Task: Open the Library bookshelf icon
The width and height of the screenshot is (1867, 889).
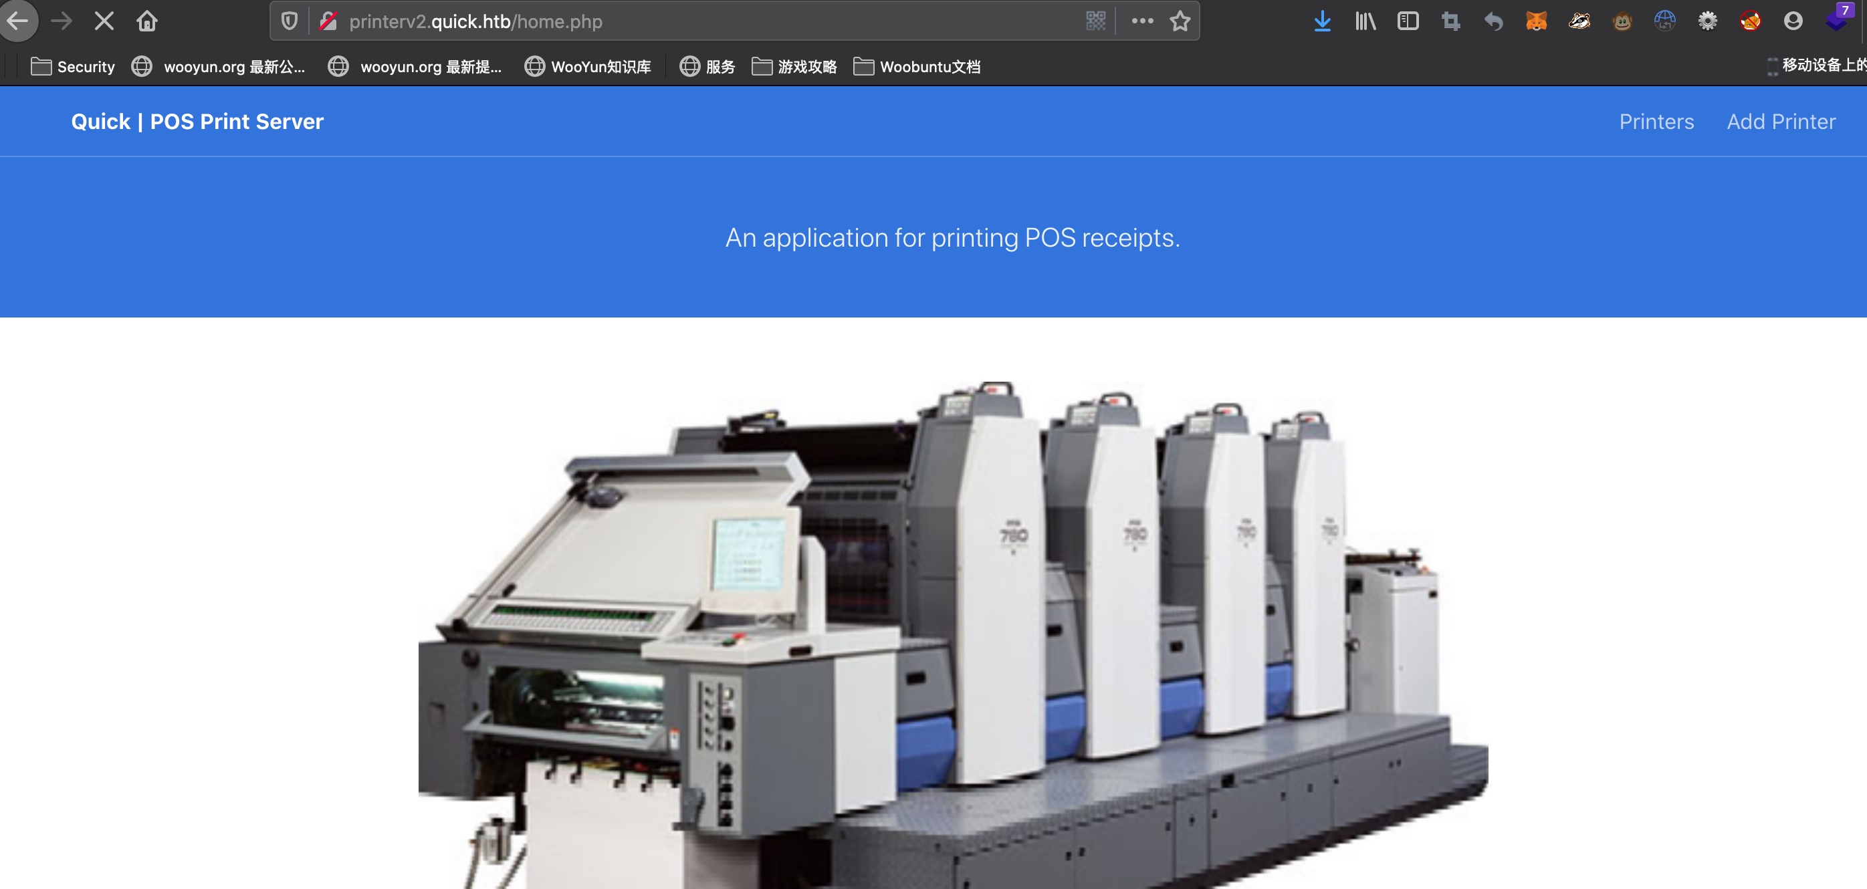Action: pos(1365,21)
